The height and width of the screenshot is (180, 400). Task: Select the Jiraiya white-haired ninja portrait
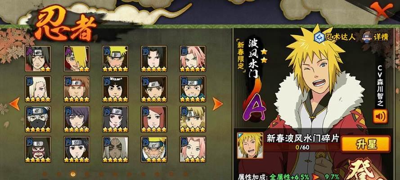coord(115,149)
